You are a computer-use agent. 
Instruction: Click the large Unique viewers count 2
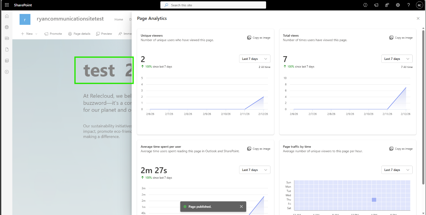point(143,59)
